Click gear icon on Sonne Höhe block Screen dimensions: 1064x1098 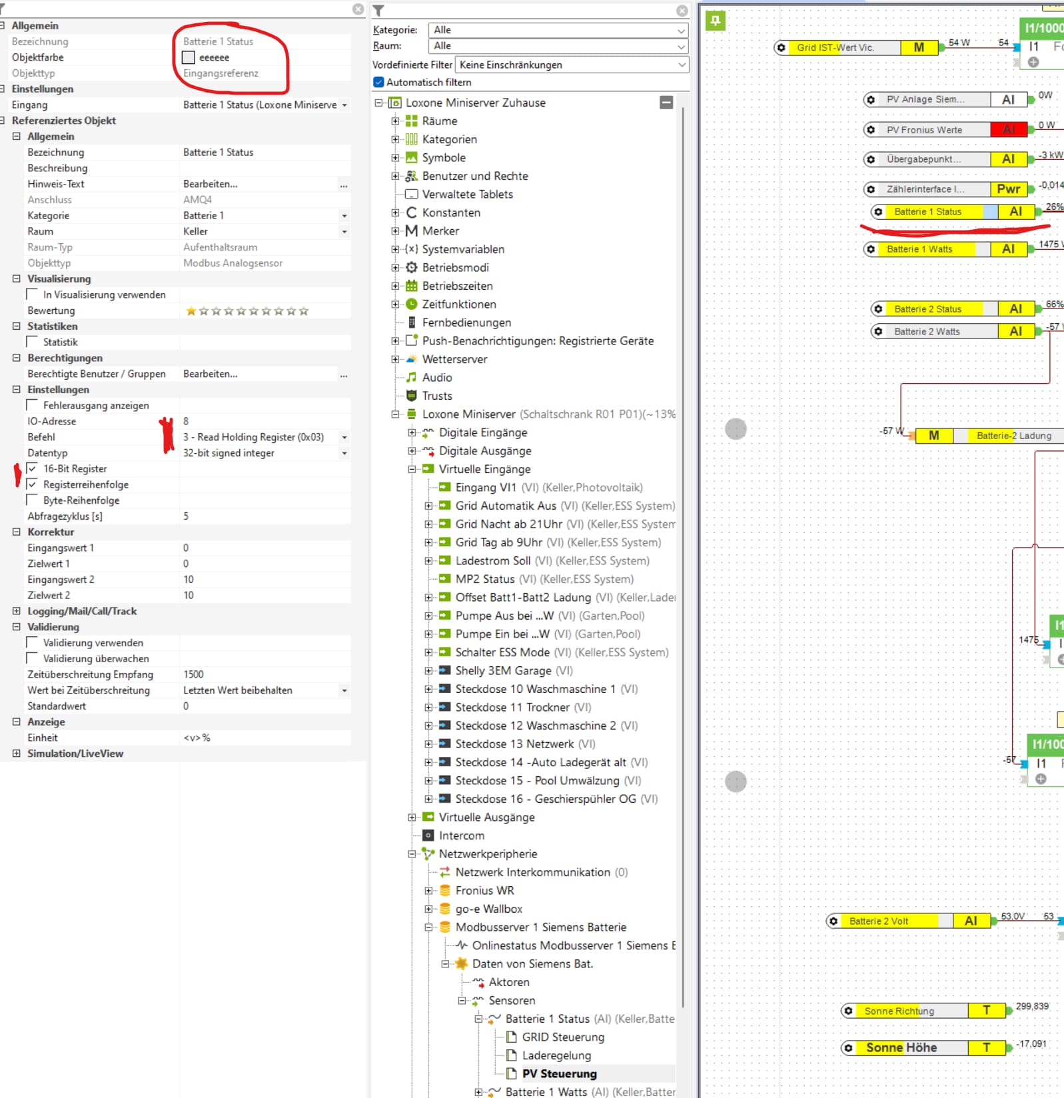[x=848, y=1048]
